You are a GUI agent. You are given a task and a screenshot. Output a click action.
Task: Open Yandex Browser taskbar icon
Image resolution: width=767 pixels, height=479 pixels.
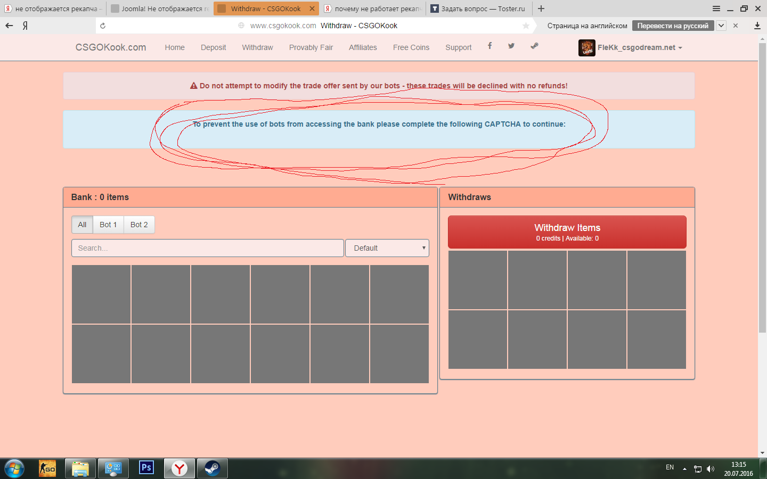pos(179,468)
